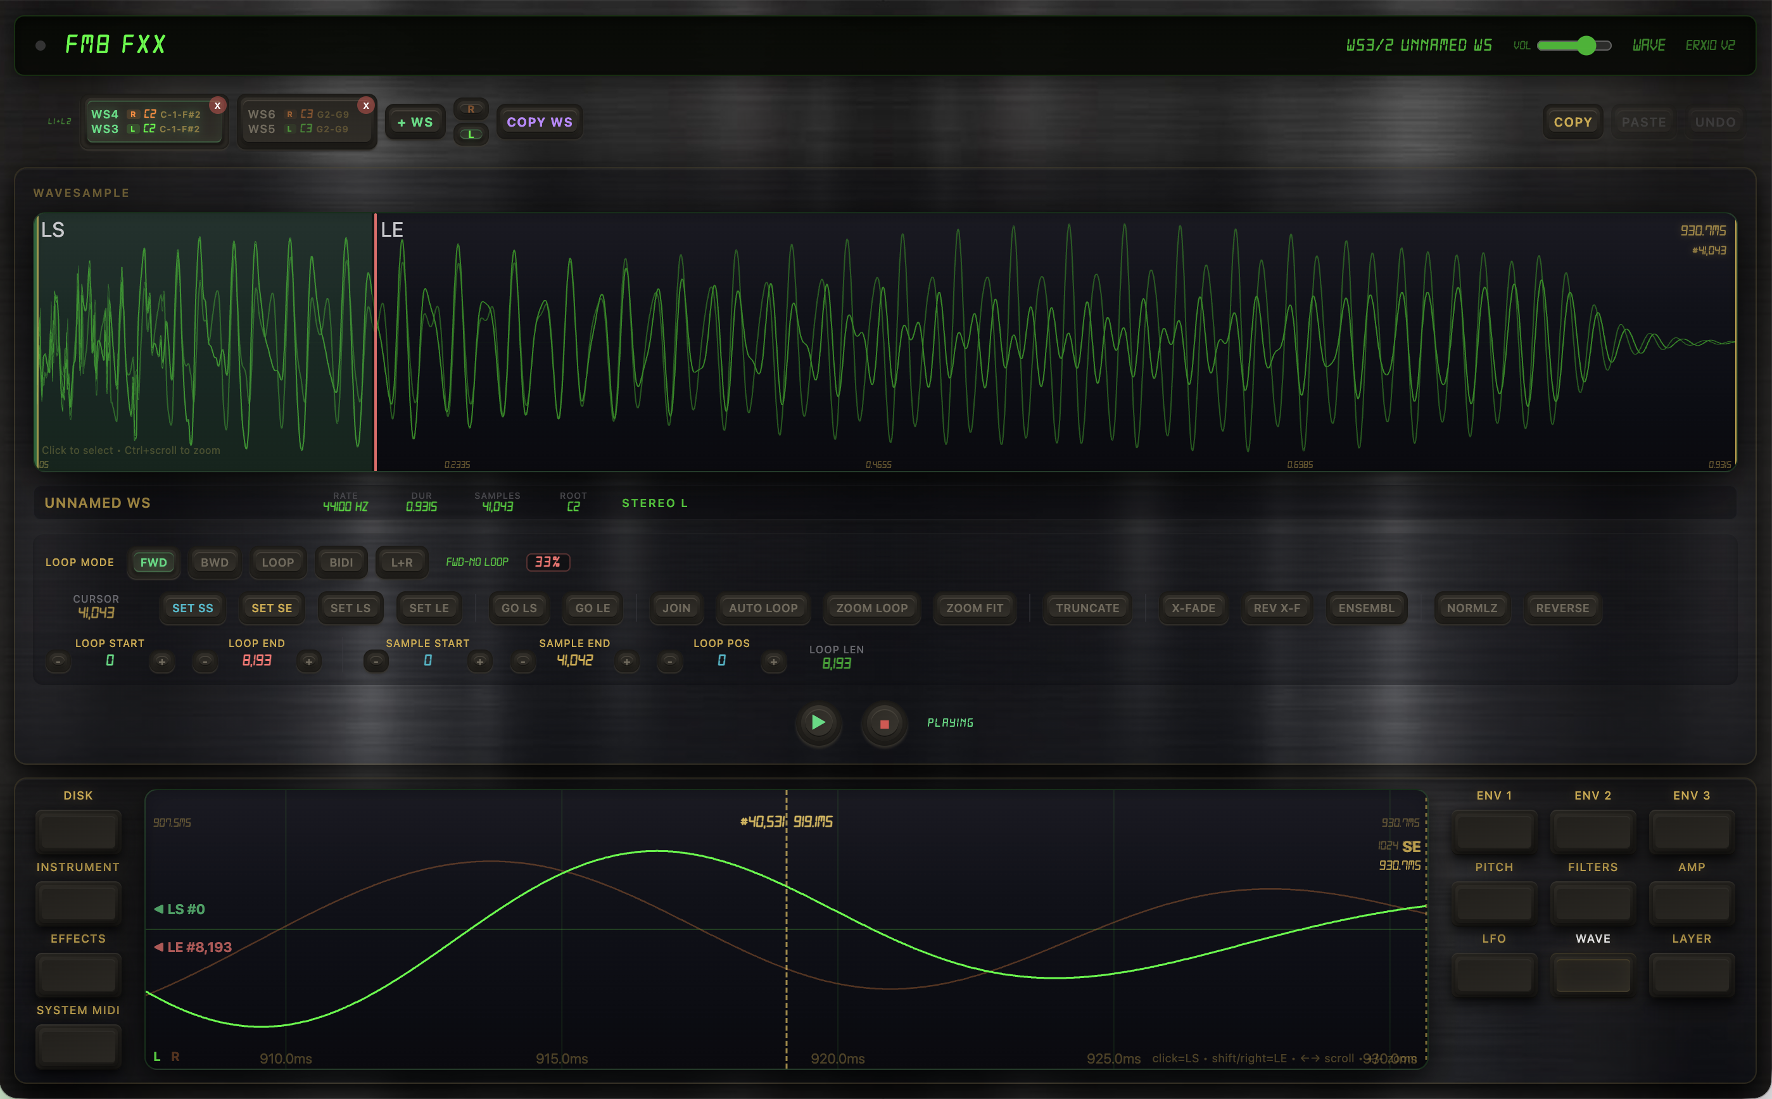Switch loop mode to BWD
The width and height of the screenshot is (1772, 1099).
click(214, 562)
